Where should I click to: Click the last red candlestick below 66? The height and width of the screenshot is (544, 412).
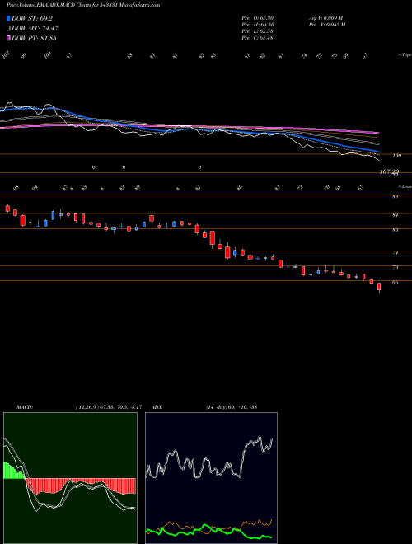(379, 287)
